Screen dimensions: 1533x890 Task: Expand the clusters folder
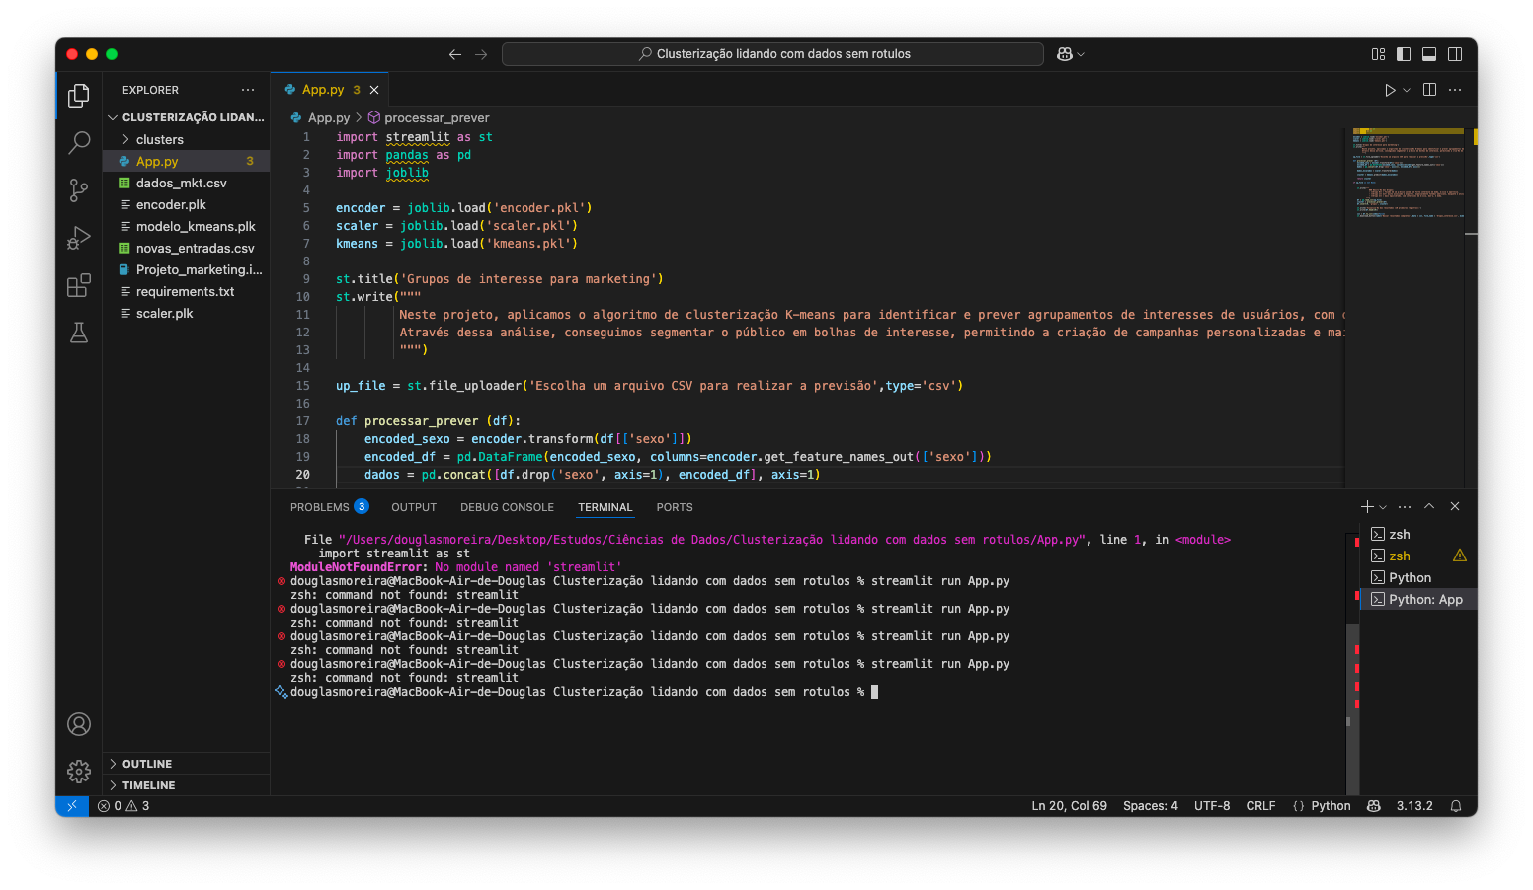coord(187,140)
